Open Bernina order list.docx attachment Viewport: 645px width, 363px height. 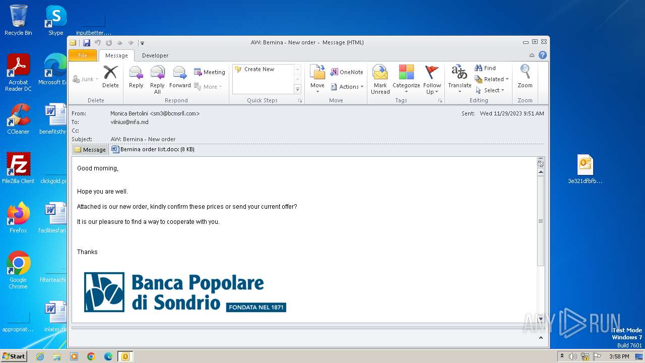[x=153, y=149]
